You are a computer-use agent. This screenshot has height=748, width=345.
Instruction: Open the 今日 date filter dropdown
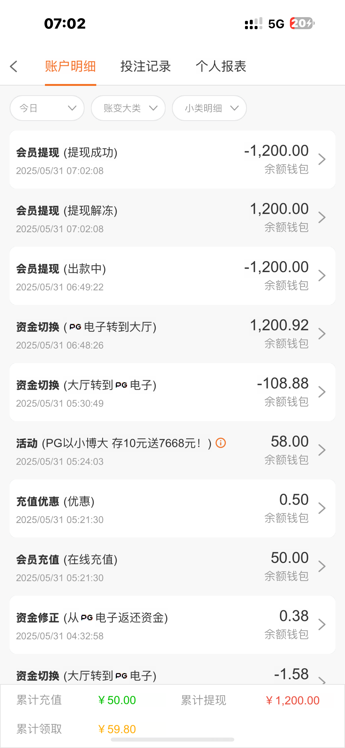click(x=47, y=108)
